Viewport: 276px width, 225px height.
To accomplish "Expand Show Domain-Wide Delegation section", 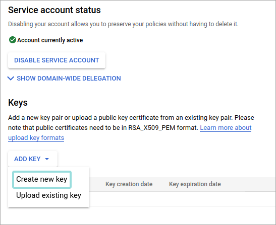I will pos(64,79).
